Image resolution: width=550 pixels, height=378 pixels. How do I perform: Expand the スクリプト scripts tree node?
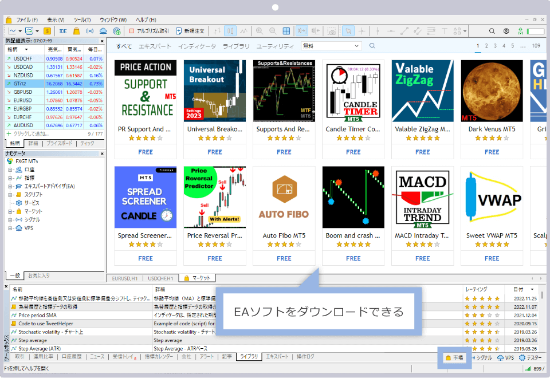(x=10, y=195)
